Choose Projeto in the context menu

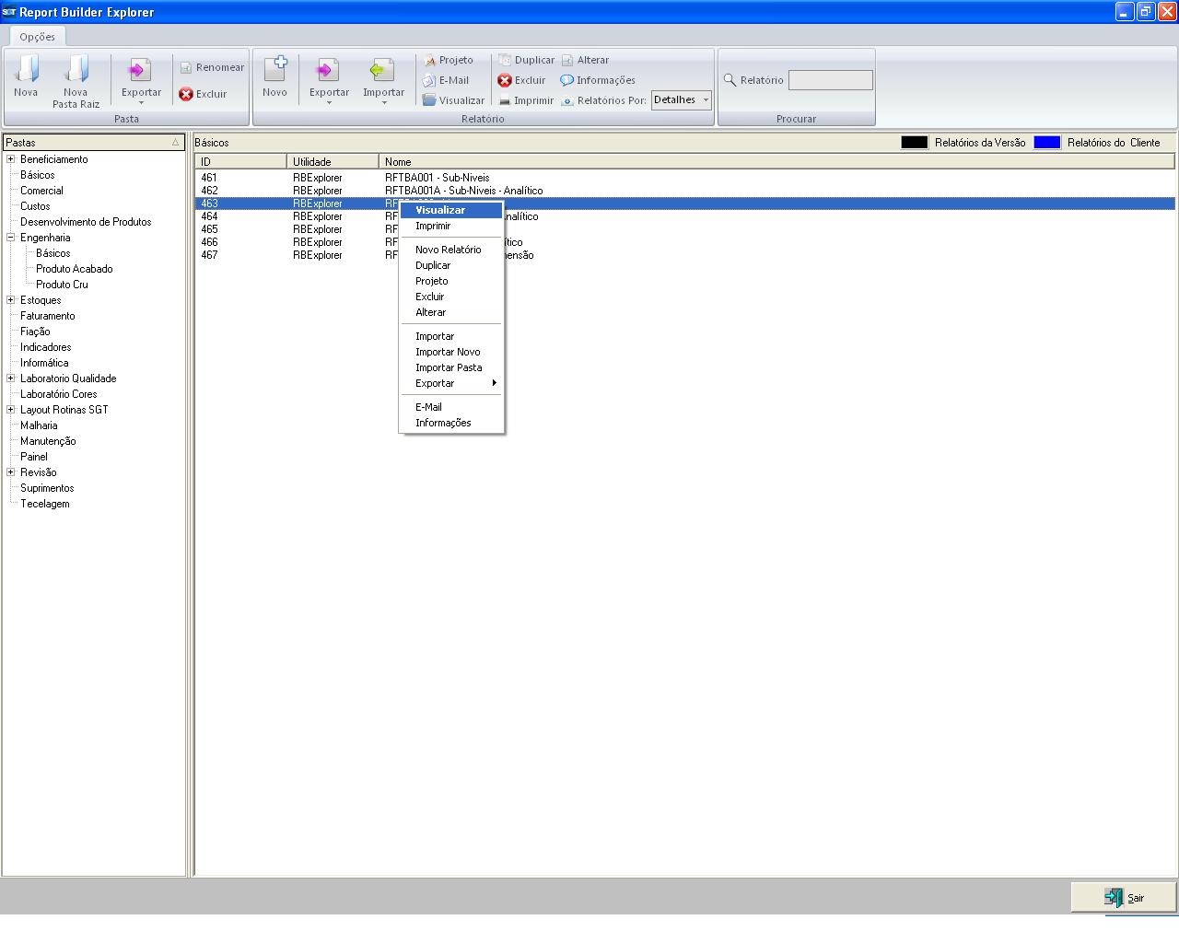point(451,281)
